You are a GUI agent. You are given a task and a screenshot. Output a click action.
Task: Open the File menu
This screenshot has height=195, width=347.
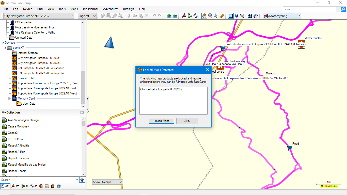[x=6, y=9]
